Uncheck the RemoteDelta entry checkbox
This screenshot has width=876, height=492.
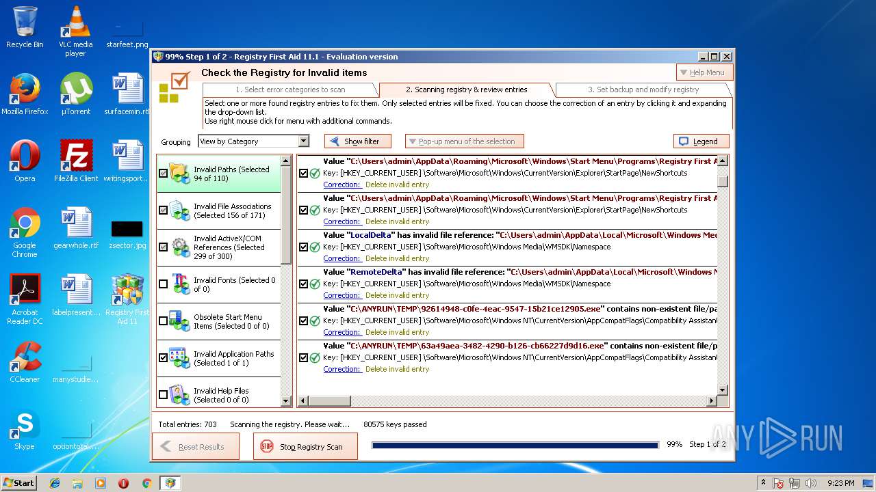(303, 284)
